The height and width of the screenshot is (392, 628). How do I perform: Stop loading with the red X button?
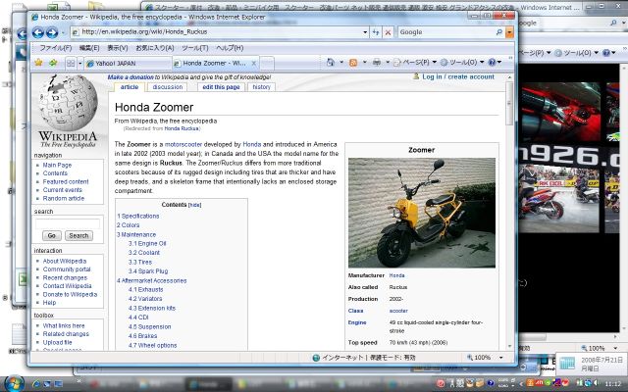click(x=388, y=32)
